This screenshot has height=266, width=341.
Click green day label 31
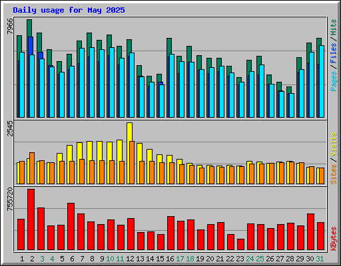[320, 259]
